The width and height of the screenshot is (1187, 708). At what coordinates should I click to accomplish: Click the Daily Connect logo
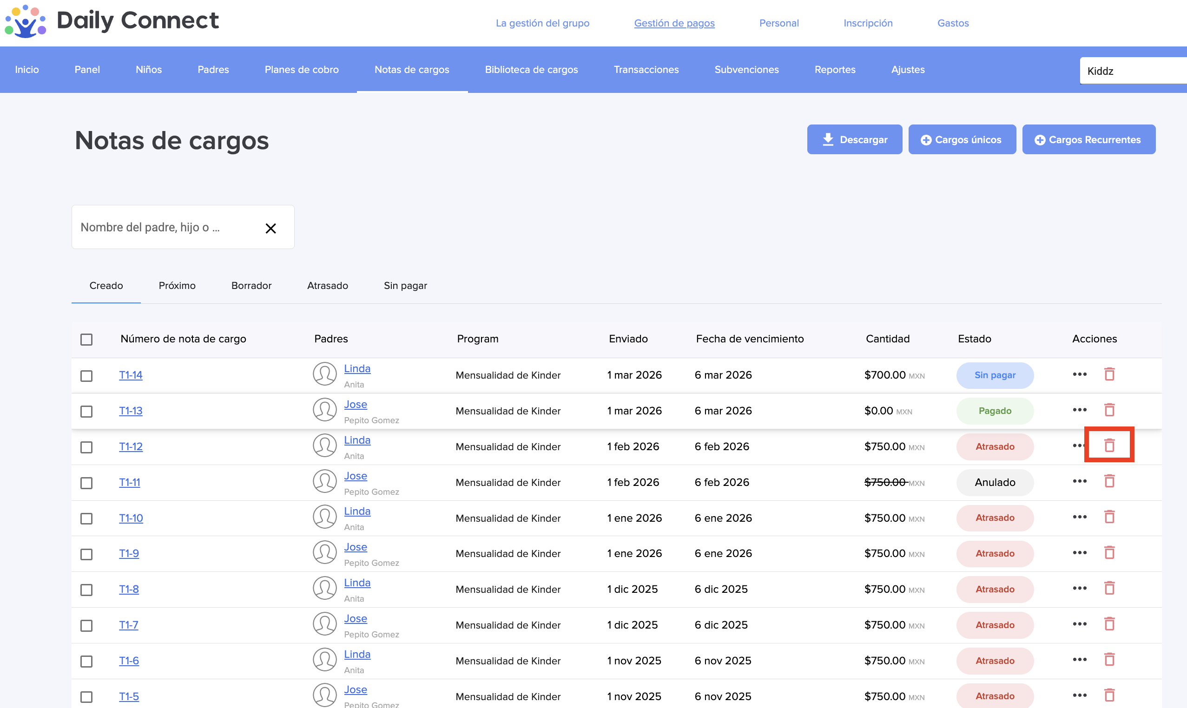[x=111, y=21]
